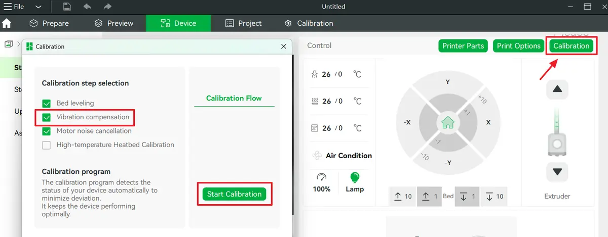This screenshot has width=608, height=237.
Task: Open the Project tab
Action: tap(243, 23)
